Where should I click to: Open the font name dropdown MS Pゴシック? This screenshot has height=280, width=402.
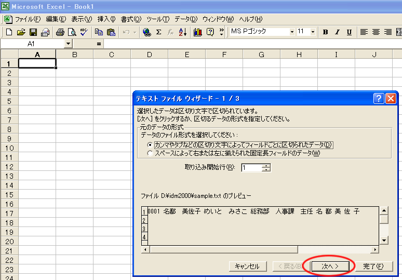point(292,32)
